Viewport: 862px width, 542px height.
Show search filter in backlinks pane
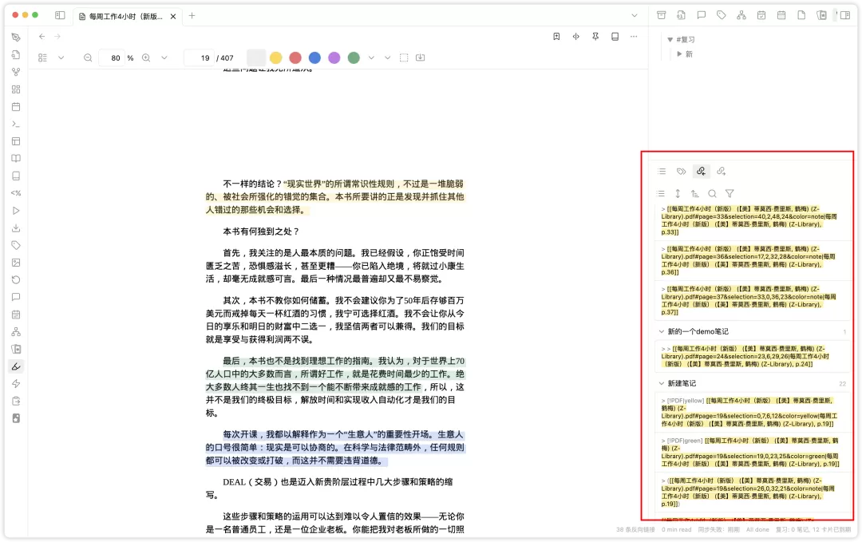pyautogui.click(x=712, y=193)
